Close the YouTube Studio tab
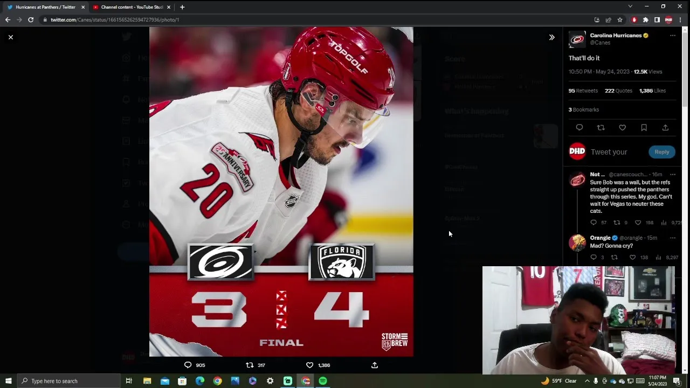Image resolution: width=690 pixels, height=388 pixels. point(169,7)
